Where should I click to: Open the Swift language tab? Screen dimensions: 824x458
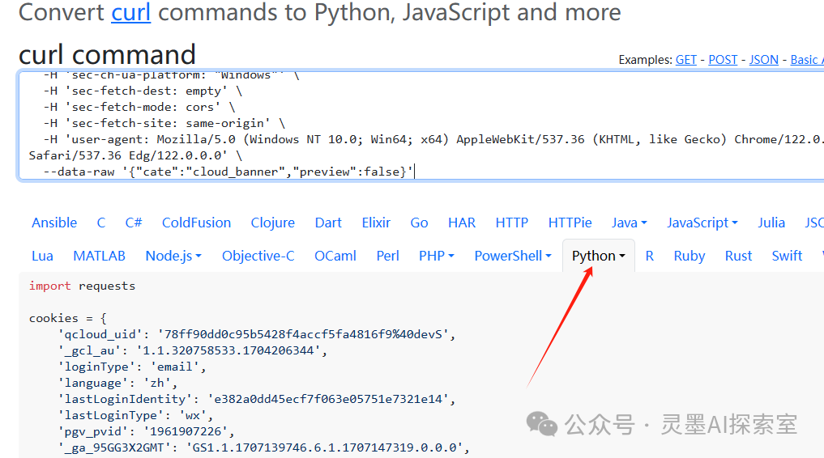pyautogui.click(x=787, y=256)
